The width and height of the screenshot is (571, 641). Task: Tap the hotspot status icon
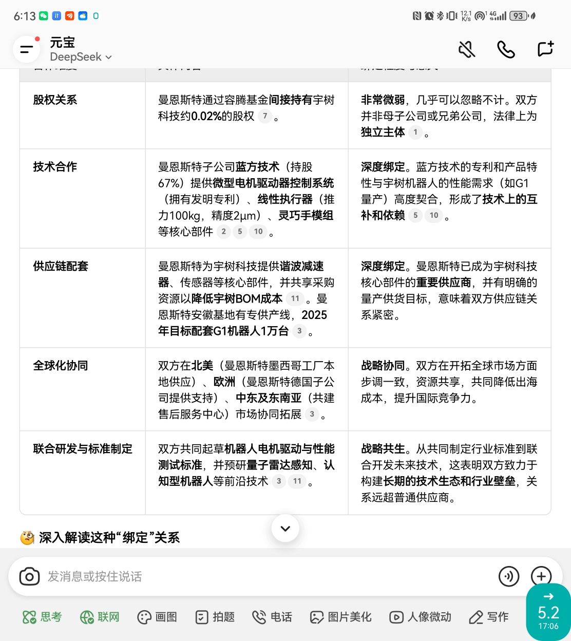click(x=481, y=16)
